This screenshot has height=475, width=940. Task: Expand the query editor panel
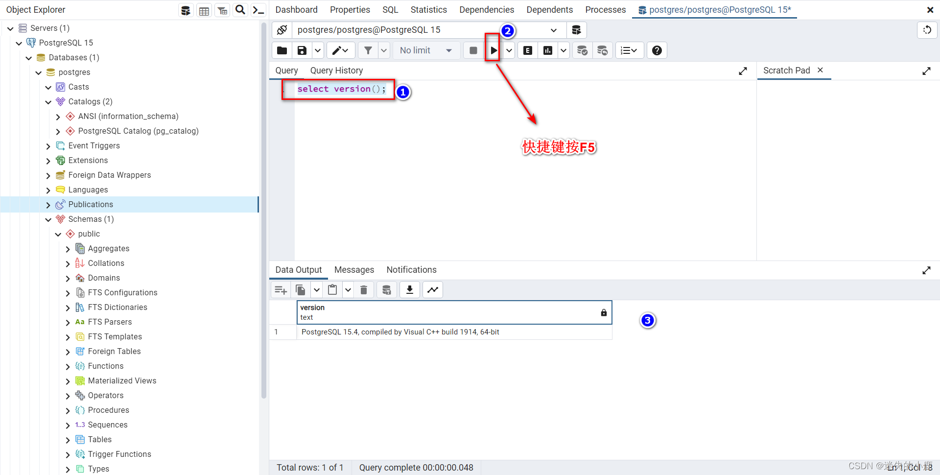pyautogui.click(x=743, y=71)
